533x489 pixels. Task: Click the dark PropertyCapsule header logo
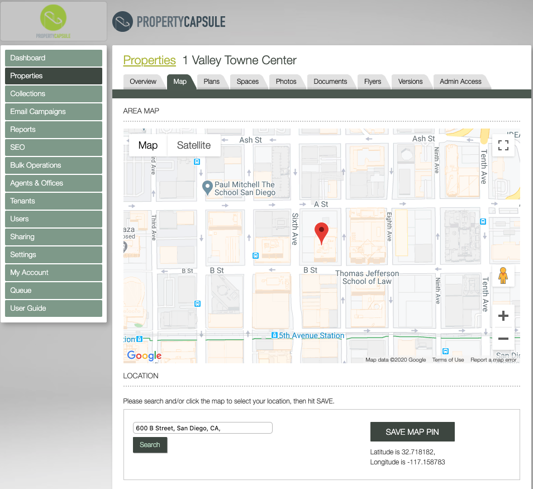pyautogui.click(x=169, y=22)
